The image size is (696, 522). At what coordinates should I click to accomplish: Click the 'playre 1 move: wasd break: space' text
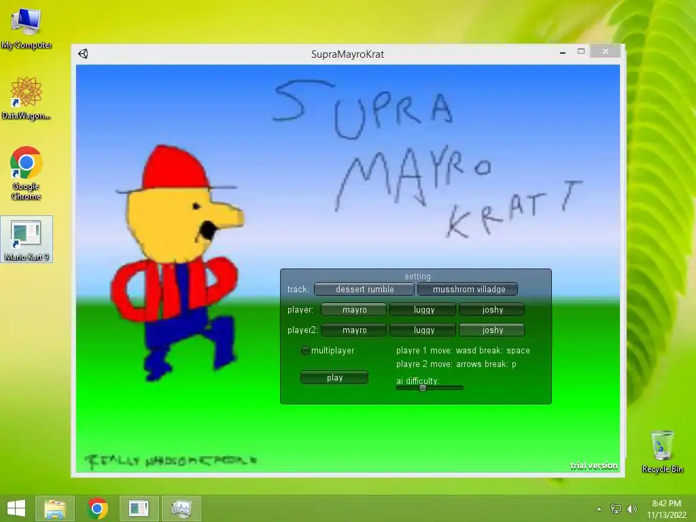tap(462, 351)
